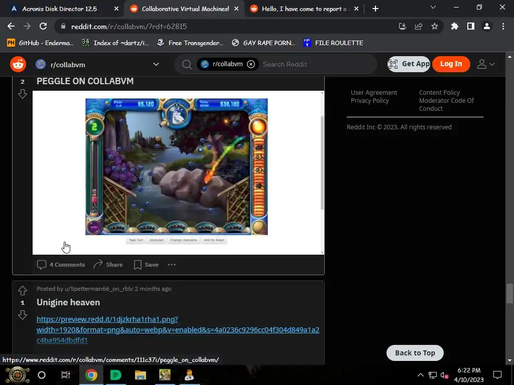Image resolution: width=514 pixels, height=385 pixels.
Task: Click the muted volume tray icon
Action: [445, 375]
